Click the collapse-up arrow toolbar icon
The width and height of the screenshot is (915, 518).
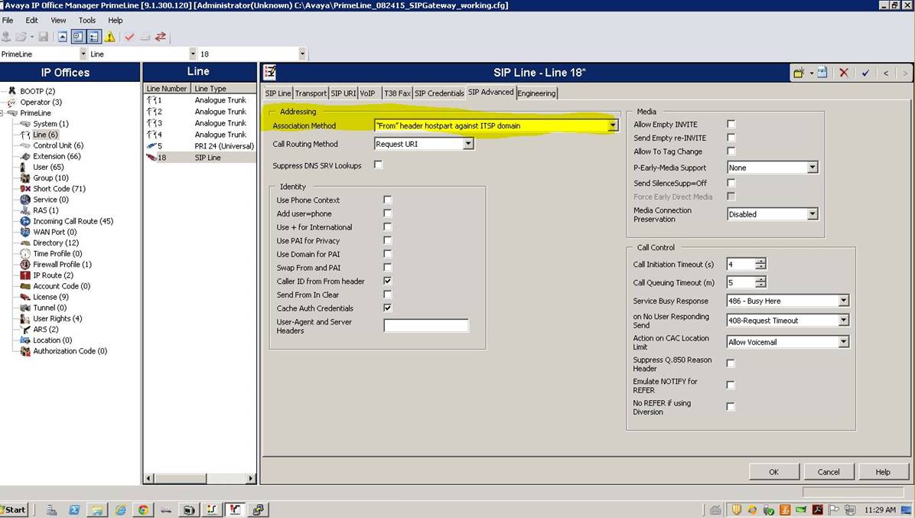coord(63,37)
